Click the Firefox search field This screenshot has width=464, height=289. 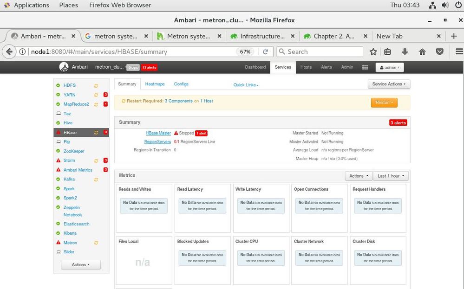point(320,51)
